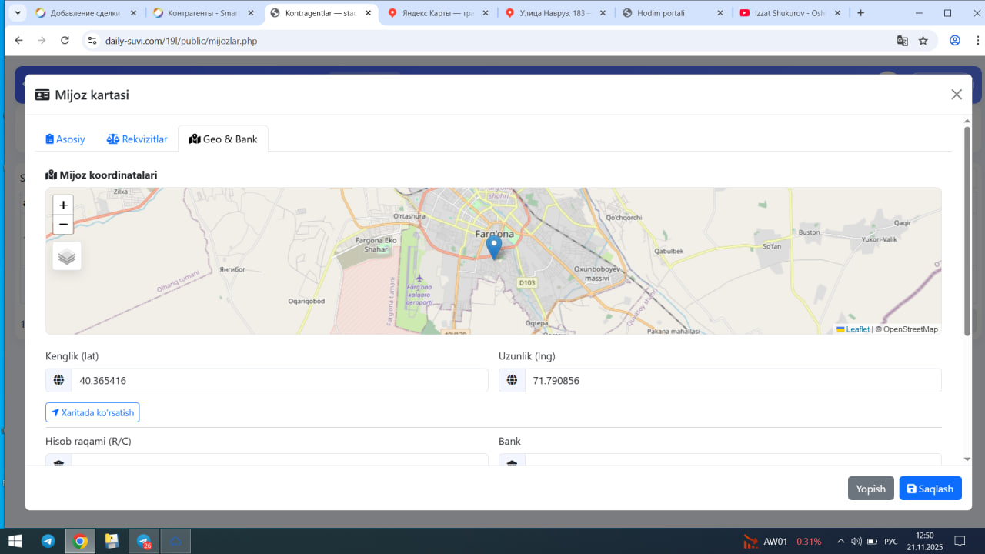Click the Saqlash save button
Screen dimensions: 985x554
(x=930, y=489)
